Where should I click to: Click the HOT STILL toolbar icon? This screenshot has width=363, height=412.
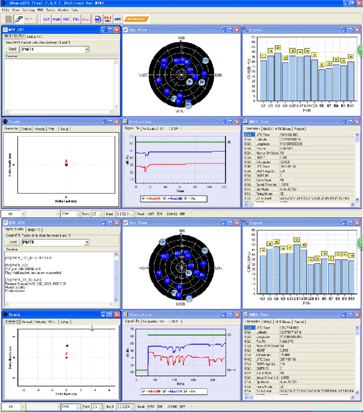coord(108,19)
